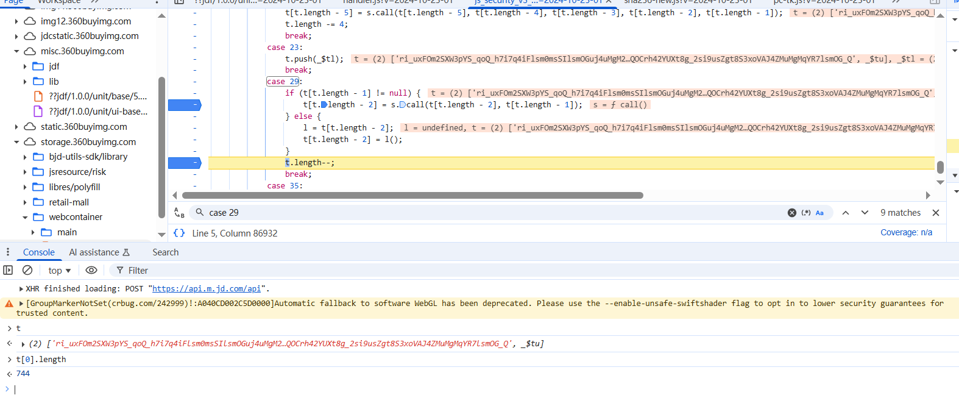The height and width of the screenshot is (420, 959).
Task: Open the top context dropdown
Action: click(x=60, y=271)
